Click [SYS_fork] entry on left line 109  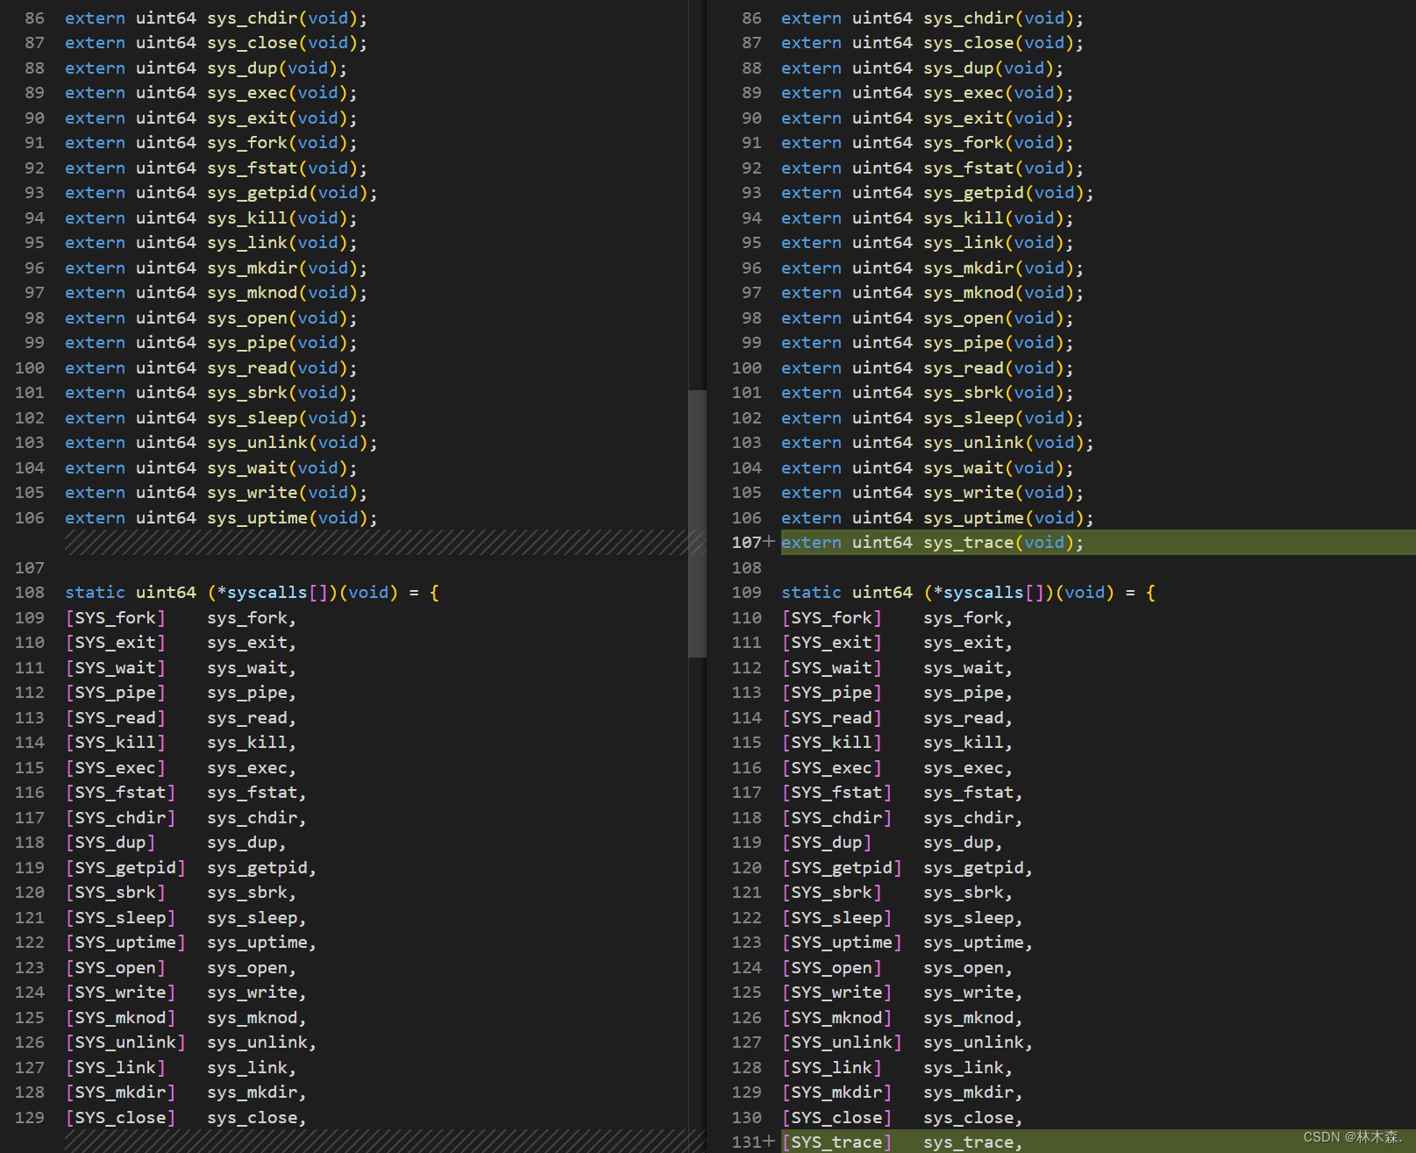[x=181, y=618]
